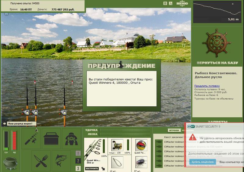
Task: Click the УДОЧКА tension bar
Action: tap(125, 130)
